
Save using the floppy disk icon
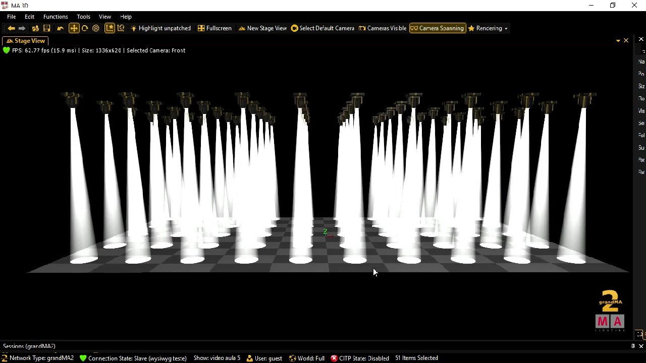coord(47,28)
